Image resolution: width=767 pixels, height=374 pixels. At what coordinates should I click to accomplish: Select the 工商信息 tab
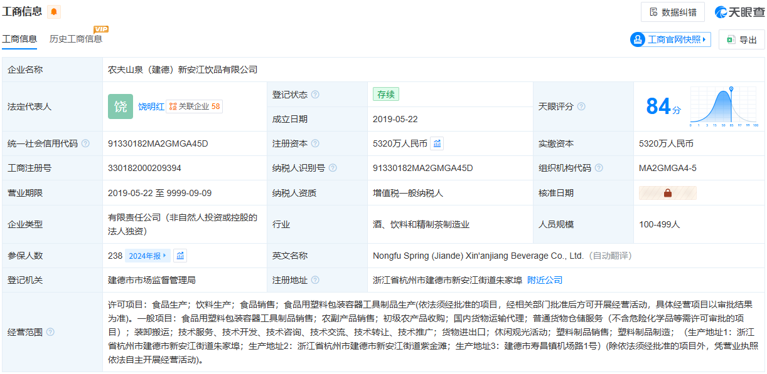19,39
